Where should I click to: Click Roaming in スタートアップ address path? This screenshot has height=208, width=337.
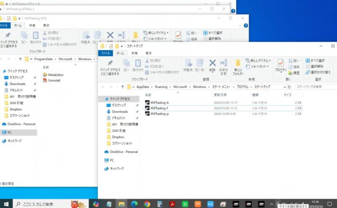pyautogui.click(x=161, y=87)
